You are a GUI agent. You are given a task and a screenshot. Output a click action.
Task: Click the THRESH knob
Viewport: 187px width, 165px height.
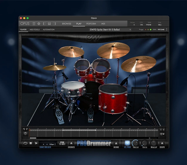pos(136,143)
